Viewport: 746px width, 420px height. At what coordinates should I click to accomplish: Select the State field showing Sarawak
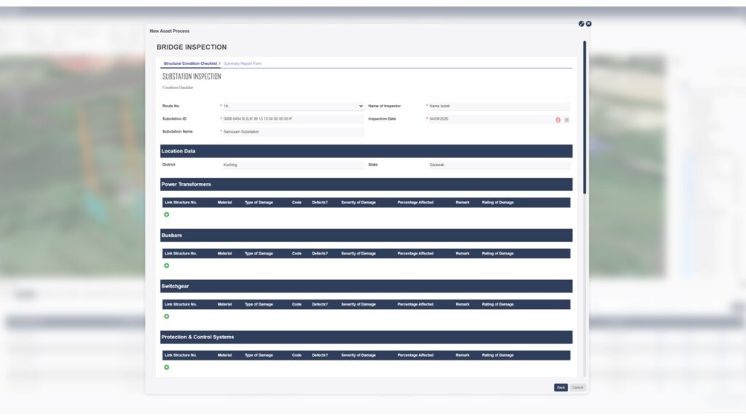point(498,166)
